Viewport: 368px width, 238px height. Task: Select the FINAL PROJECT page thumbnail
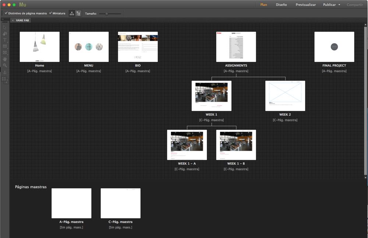[x=334, y=47]
